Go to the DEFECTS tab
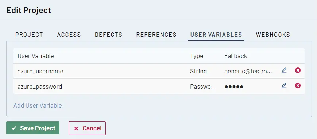Screen dimensions: 317x139 pyautogui.click(x=109, y=35)
